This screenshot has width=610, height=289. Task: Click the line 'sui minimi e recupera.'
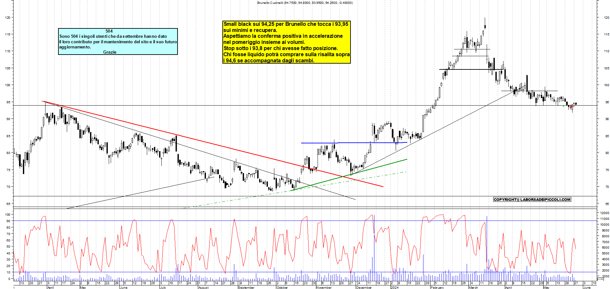click(x=250, y=30)
